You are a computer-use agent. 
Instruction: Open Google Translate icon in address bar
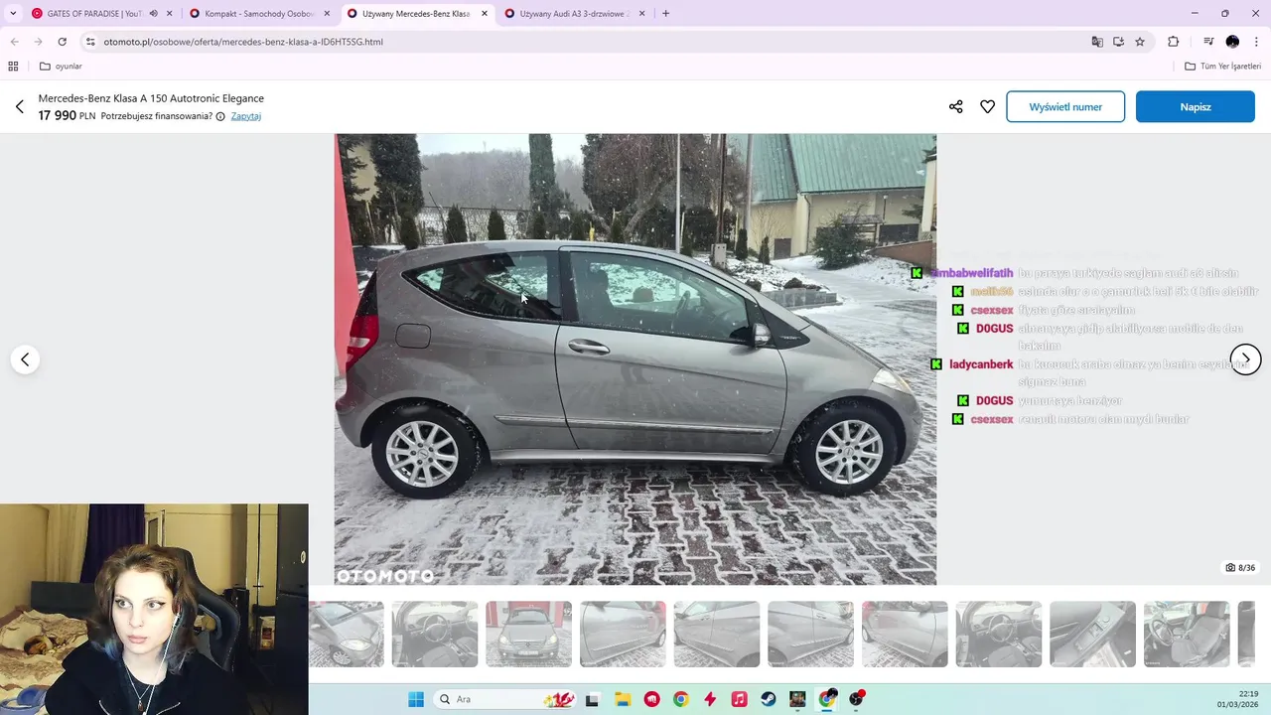[x=1097, y=42]
